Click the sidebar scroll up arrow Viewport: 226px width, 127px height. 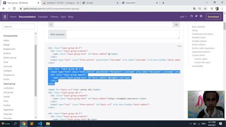[36, 34]
